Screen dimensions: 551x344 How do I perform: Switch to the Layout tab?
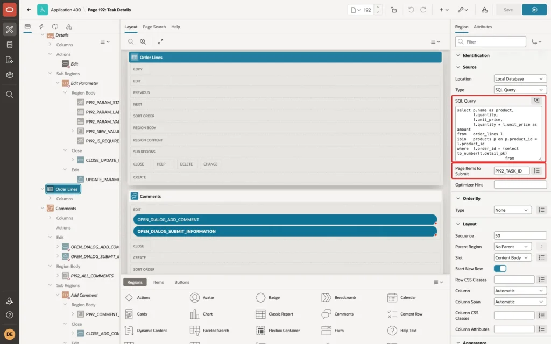coord(131,27)
